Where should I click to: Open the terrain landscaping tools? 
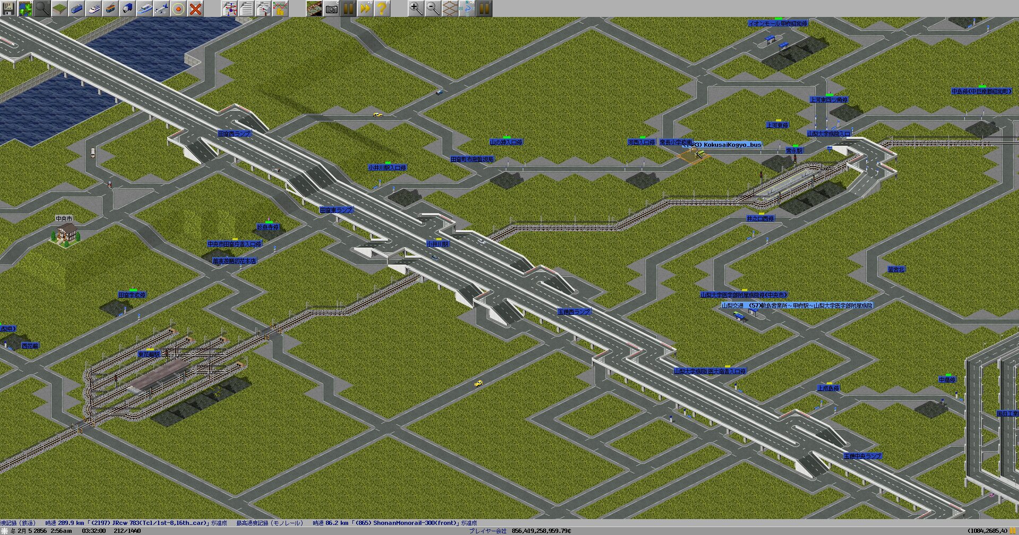[x=59, y=8]
